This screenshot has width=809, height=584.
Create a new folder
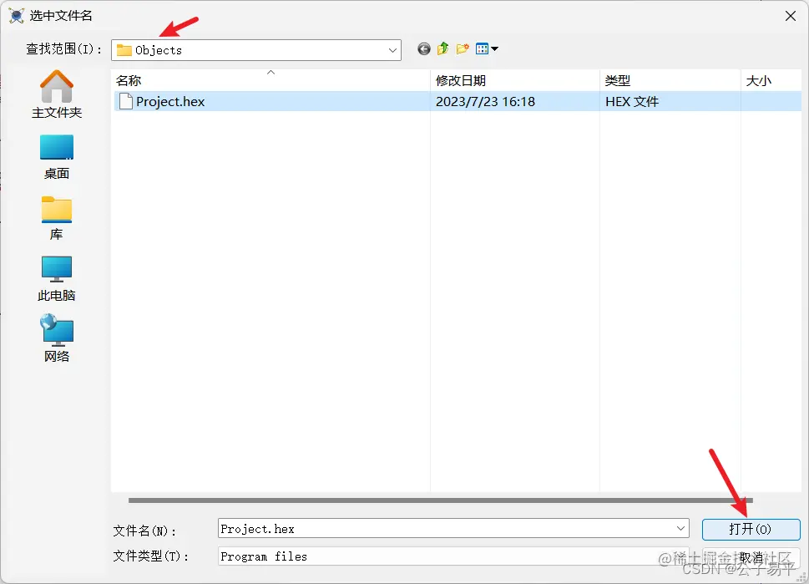463,49
